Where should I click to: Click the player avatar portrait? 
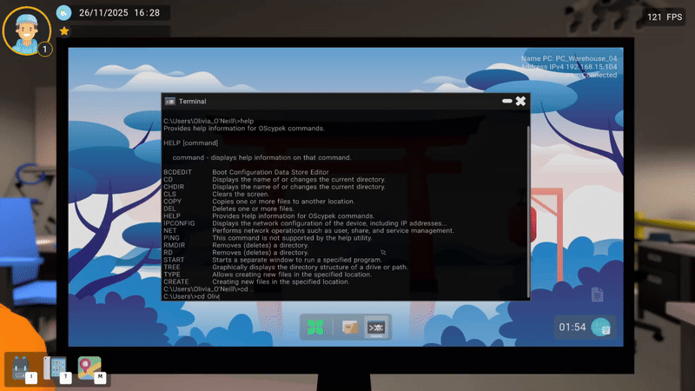(x=26, y=30)
